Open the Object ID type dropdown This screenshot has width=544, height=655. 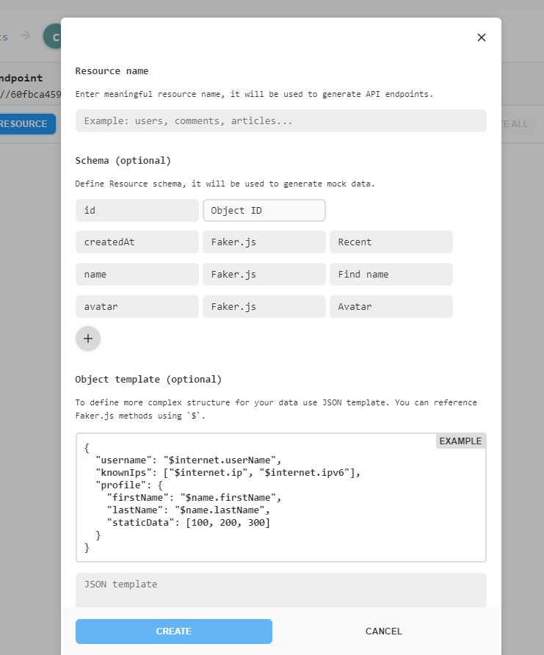(x=264, y=210)
